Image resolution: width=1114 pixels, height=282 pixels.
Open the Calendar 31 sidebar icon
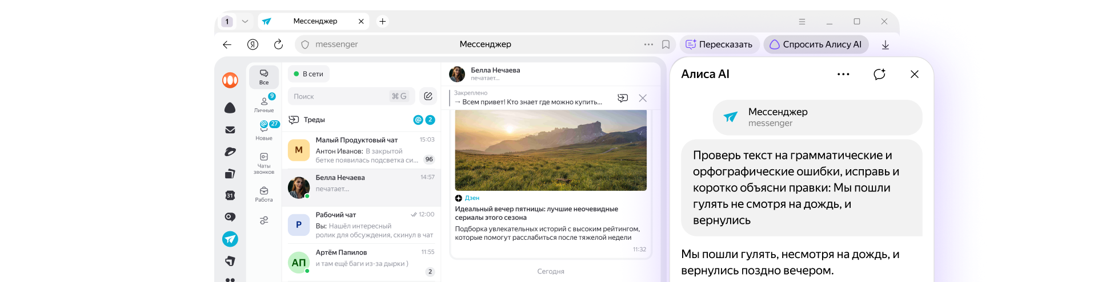coord(230,195)
